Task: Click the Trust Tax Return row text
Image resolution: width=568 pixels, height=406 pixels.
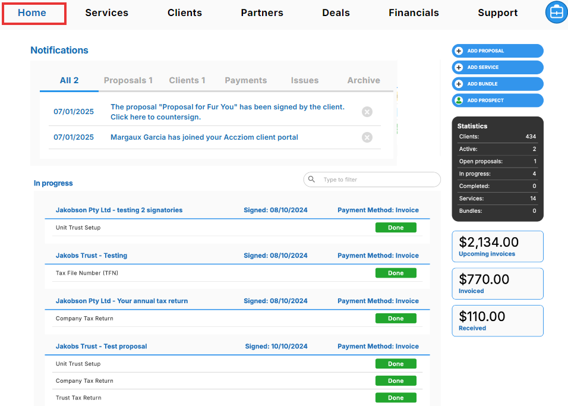Action: coord(78,398)
